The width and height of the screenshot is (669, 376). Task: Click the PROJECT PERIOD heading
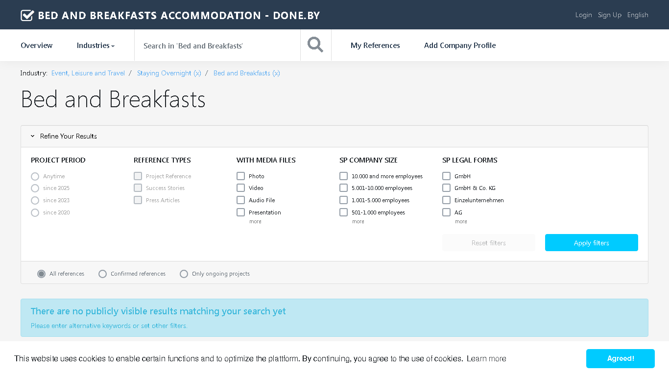[58, 161]
